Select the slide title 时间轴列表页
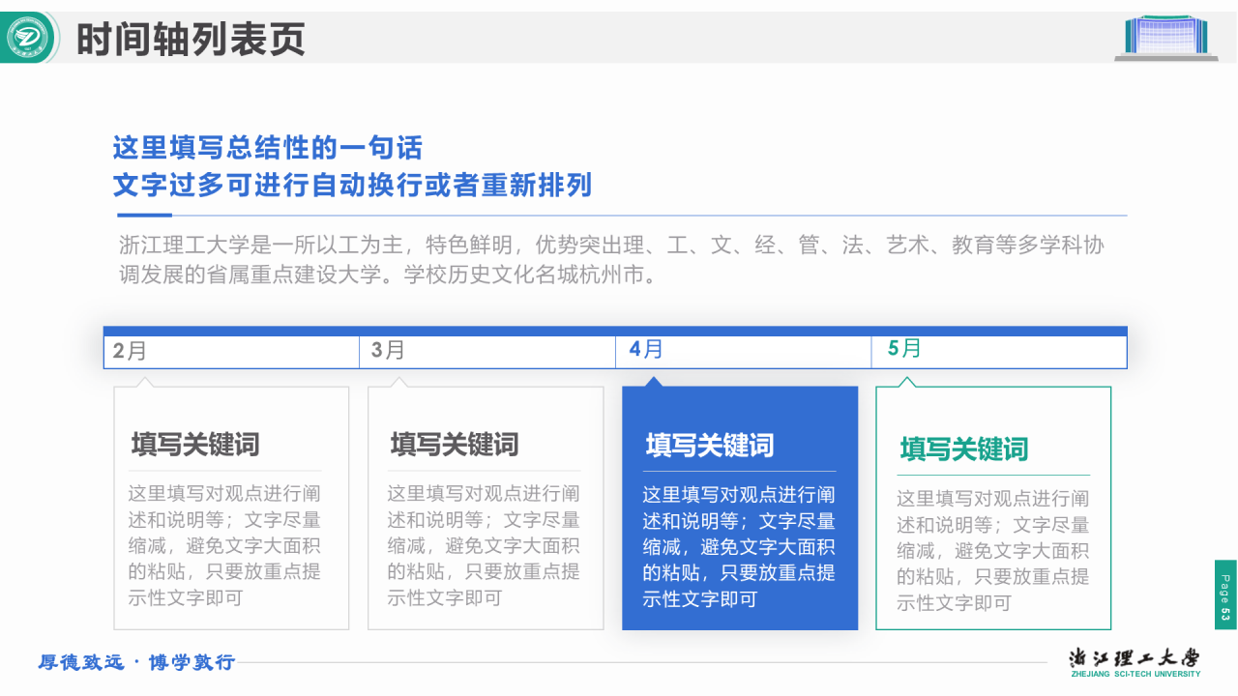1238x696 pixels. pos(191,39)
